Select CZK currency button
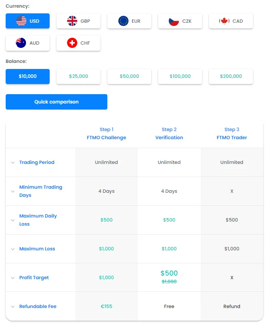The height and width of the screenshot is (334, 268). tap(180, 21)
